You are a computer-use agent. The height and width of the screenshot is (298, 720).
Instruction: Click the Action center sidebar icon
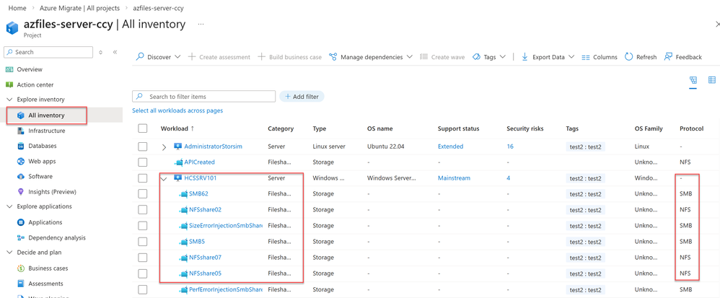point(9,84)
